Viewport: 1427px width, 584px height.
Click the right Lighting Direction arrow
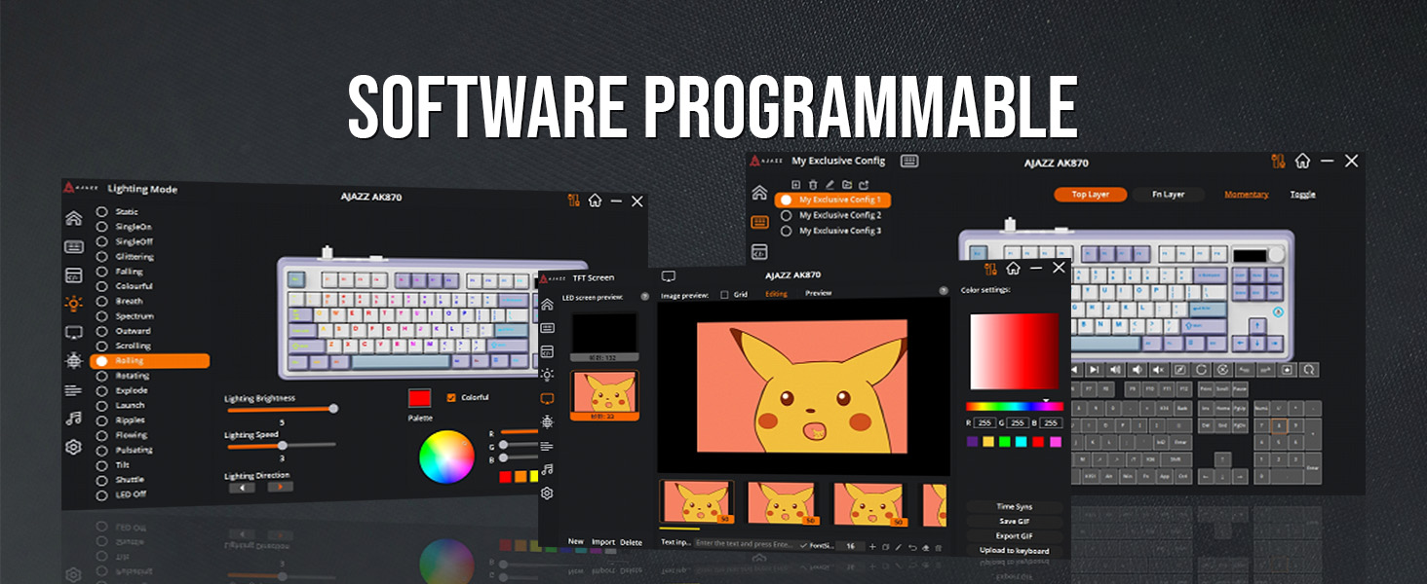pos(279,487)
